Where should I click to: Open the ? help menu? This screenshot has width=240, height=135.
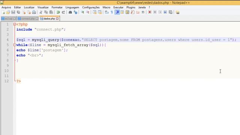pos(149,7)
